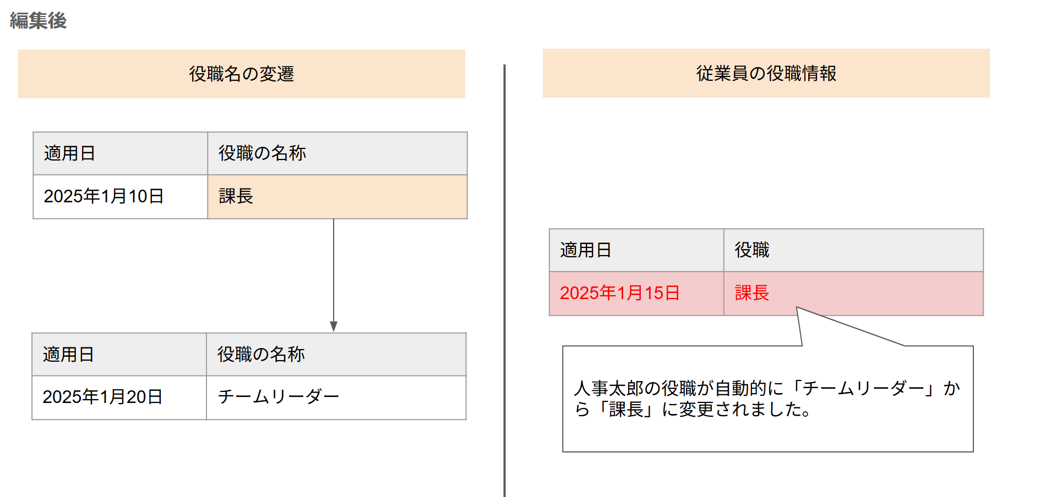
Task: Click the 役職 header in right table
Action: (853, 250)
